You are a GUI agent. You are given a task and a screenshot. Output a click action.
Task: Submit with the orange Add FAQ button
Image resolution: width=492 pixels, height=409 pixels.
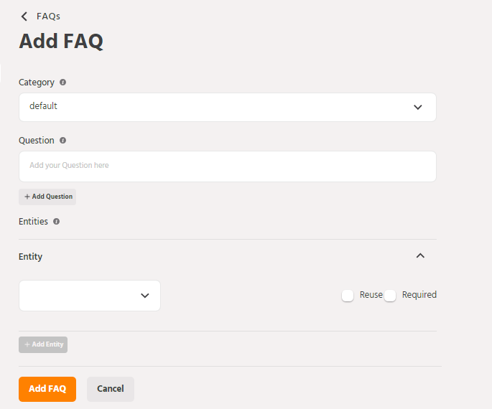click(x=47, y=389)
